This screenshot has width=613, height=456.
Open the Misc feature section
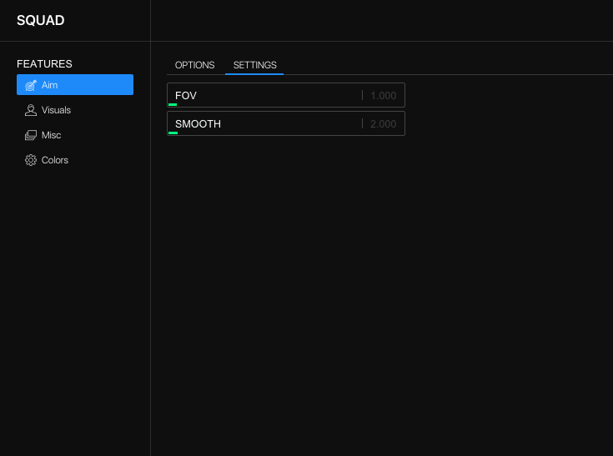pyautogui.click(x=75, y=135)
